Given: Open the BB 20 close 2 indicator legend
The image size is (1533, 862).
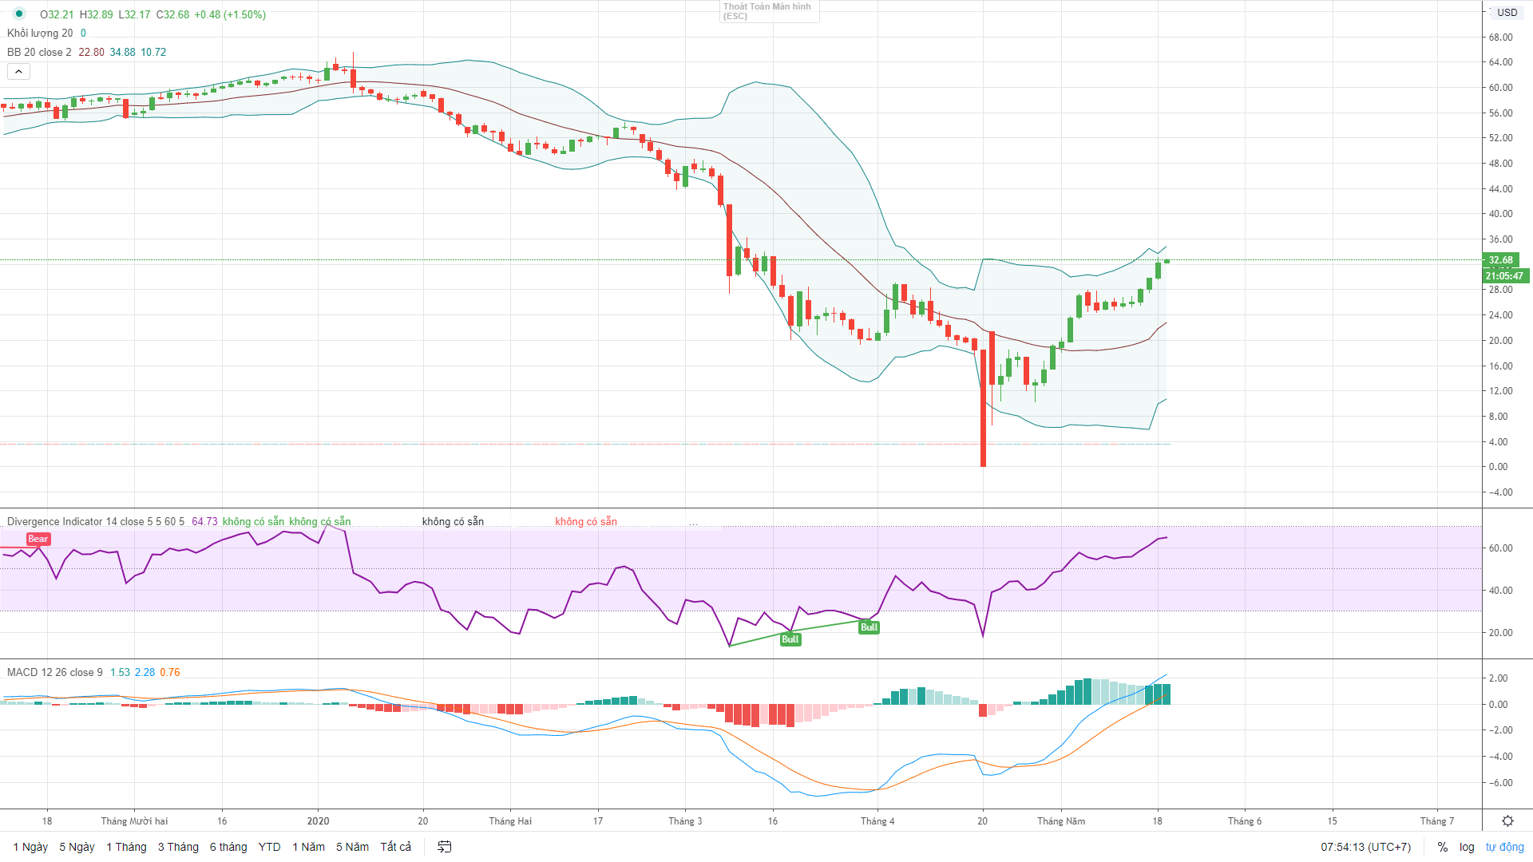Looking at the screenshot, I should click(39, 52).
